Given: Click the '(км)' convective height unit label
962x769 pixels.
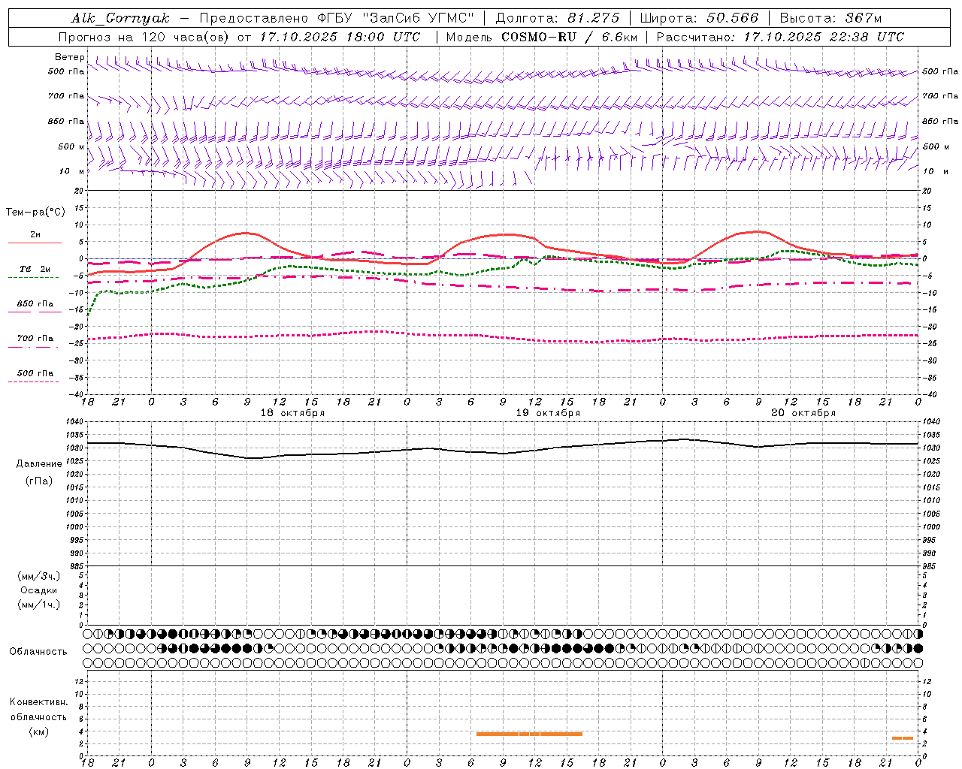Looking at the screenshot, I should point(39,732).
